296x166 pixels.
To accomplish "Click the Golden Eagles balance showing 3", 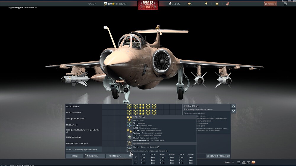I will (190, 4).
